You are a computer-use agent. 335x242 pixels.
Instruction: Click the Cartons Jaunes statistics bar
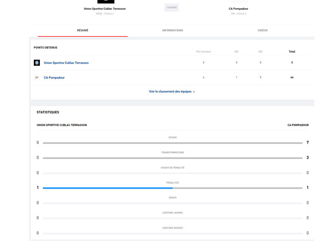(172, 218)
